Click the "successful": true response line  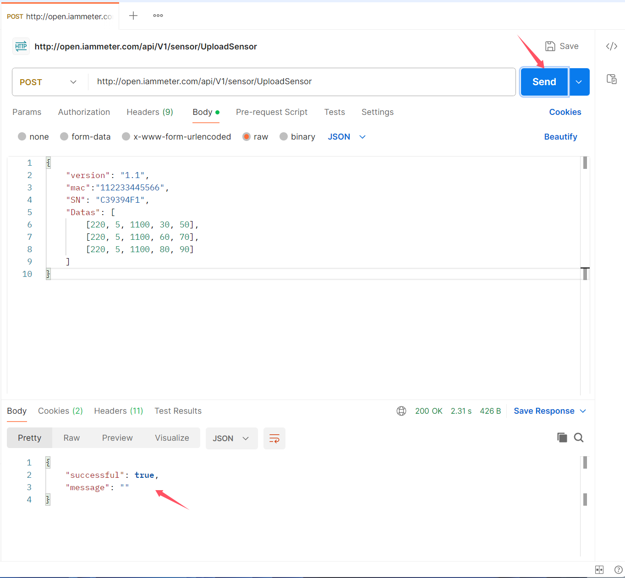(112, 475)
